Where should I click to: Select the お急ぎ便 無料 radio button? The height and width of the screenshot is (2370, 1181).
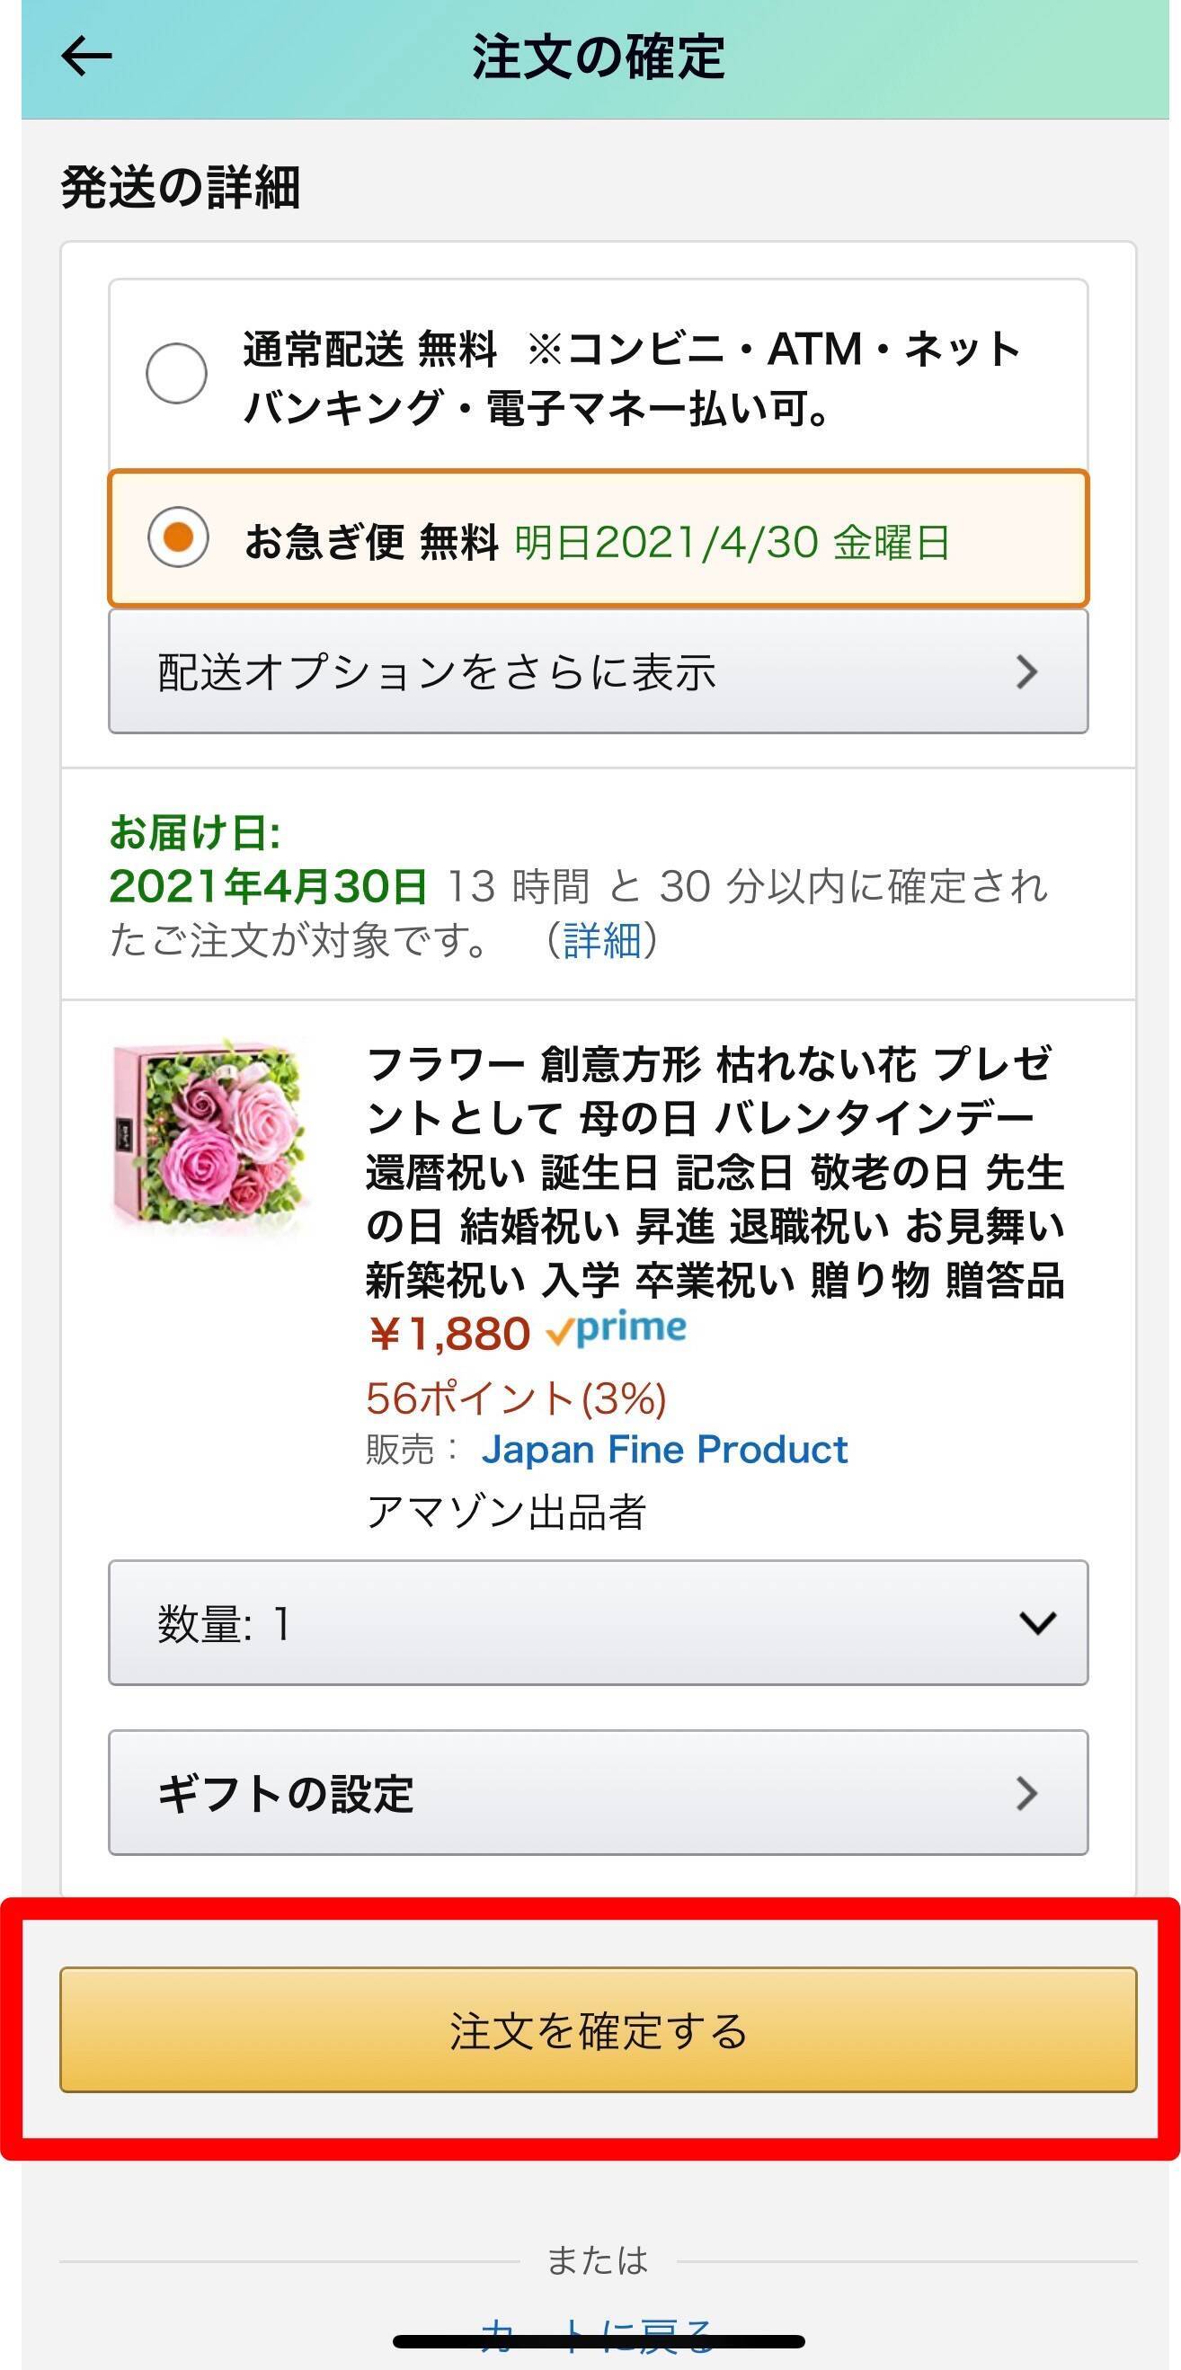pyautogui.click(x=178, y=537)
